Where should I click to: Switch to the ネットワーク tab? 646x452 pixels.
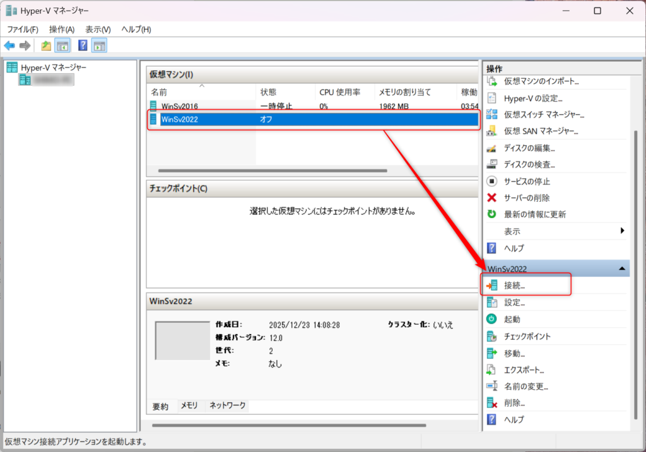(227, 406)
